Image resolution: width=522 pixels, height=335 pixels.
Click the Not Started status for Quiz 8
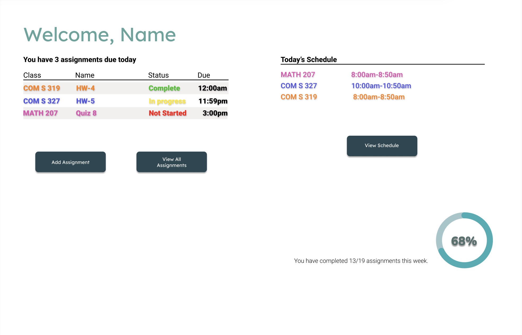[167, 113]
